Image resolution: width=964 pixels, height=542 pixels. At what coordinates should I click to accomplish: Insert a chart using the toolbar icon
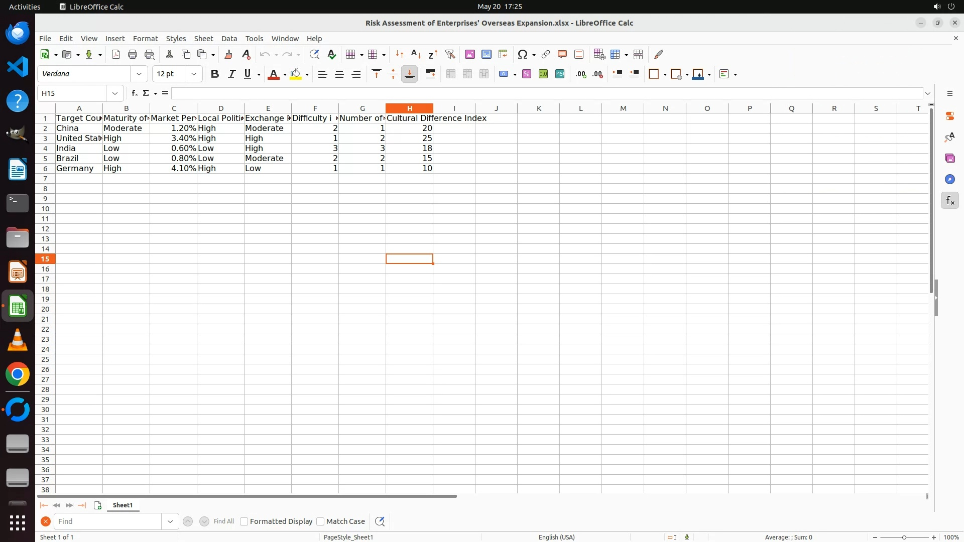click(486, 54)
